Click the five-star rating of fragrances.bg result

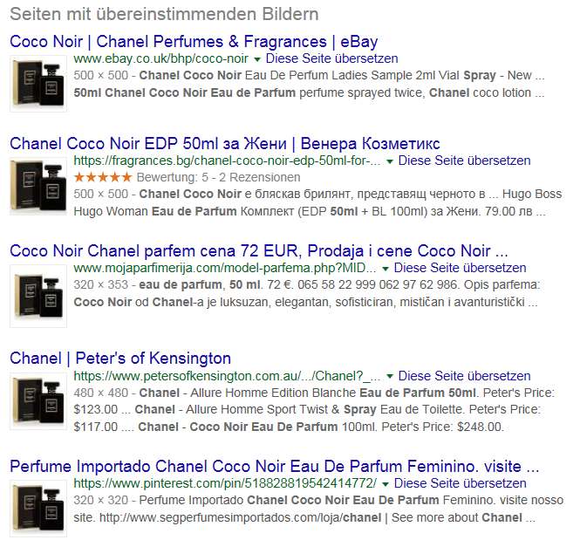coord(103,177)
